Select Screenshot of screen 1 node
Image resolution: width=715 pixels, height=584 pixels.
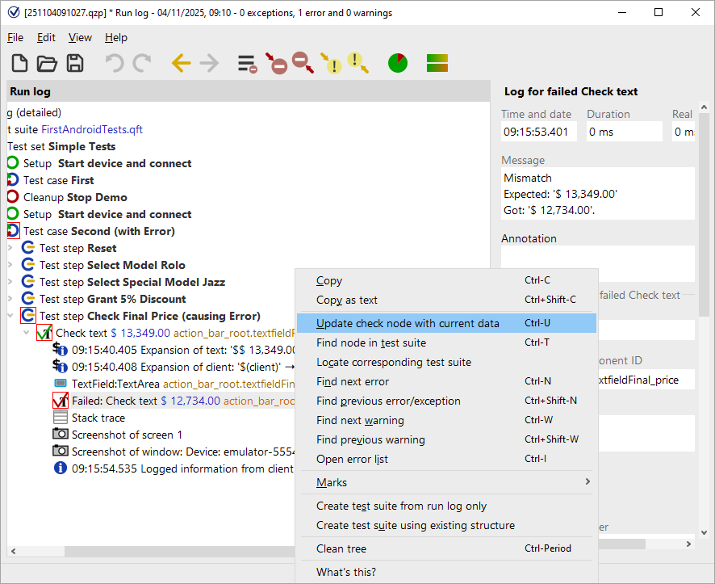click(127, 435)
